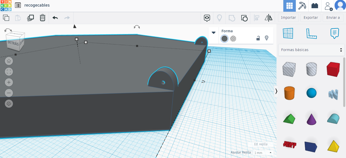Select the Ruler tool
Viewport: 346px width, 158px height.
(312, 33)
